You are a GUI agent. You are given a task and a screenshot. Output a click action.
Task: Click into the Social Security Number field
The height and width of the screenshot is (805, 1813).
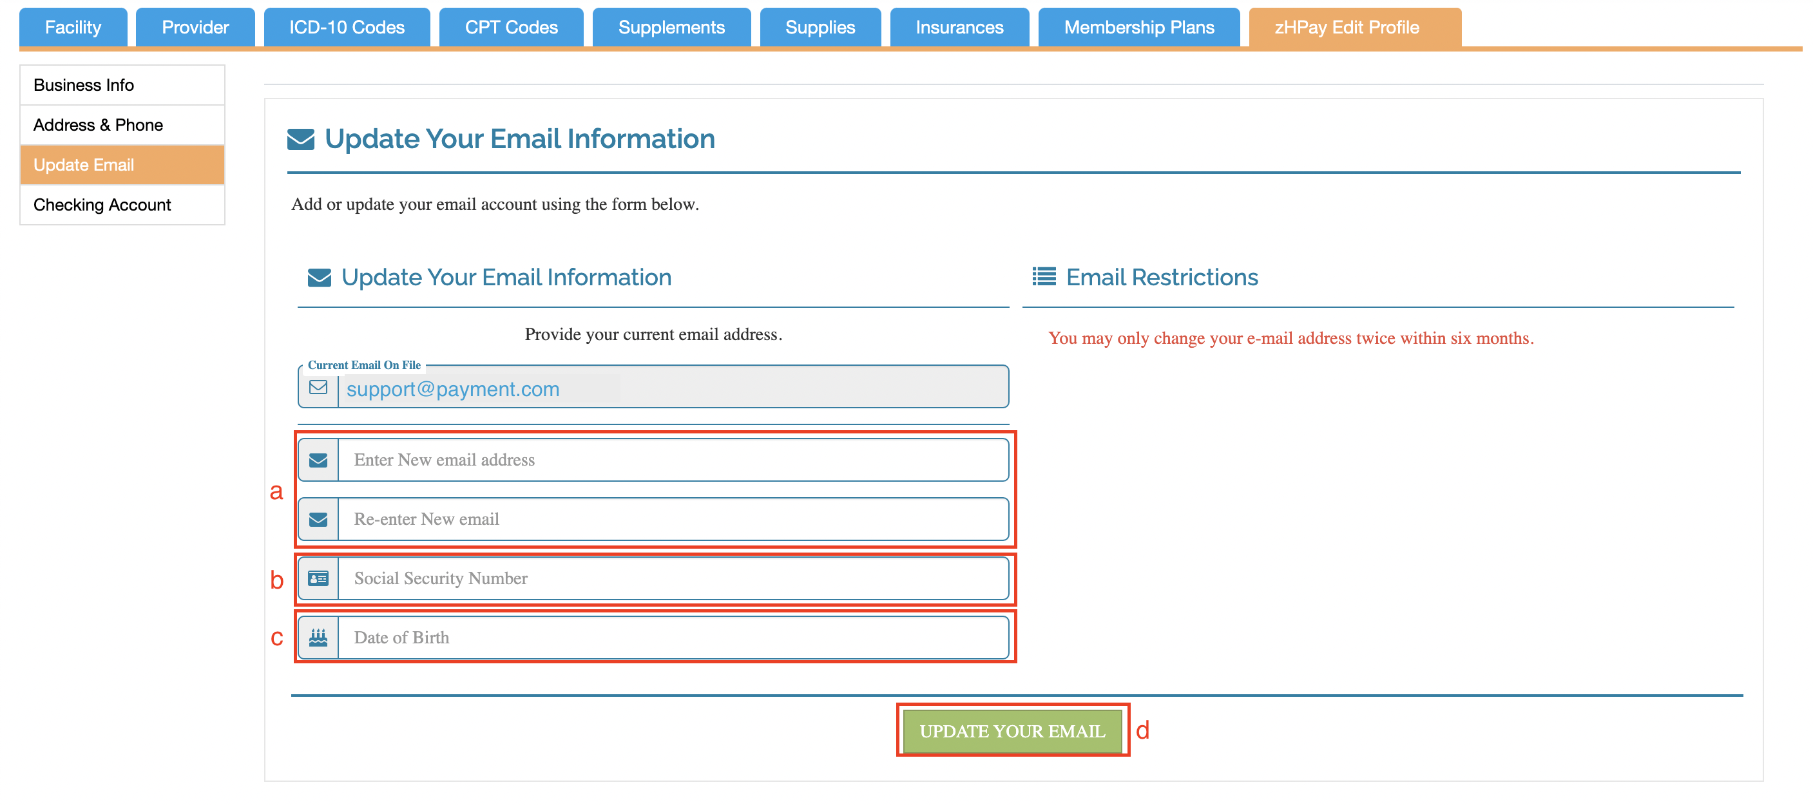click(x=672, y=578)
